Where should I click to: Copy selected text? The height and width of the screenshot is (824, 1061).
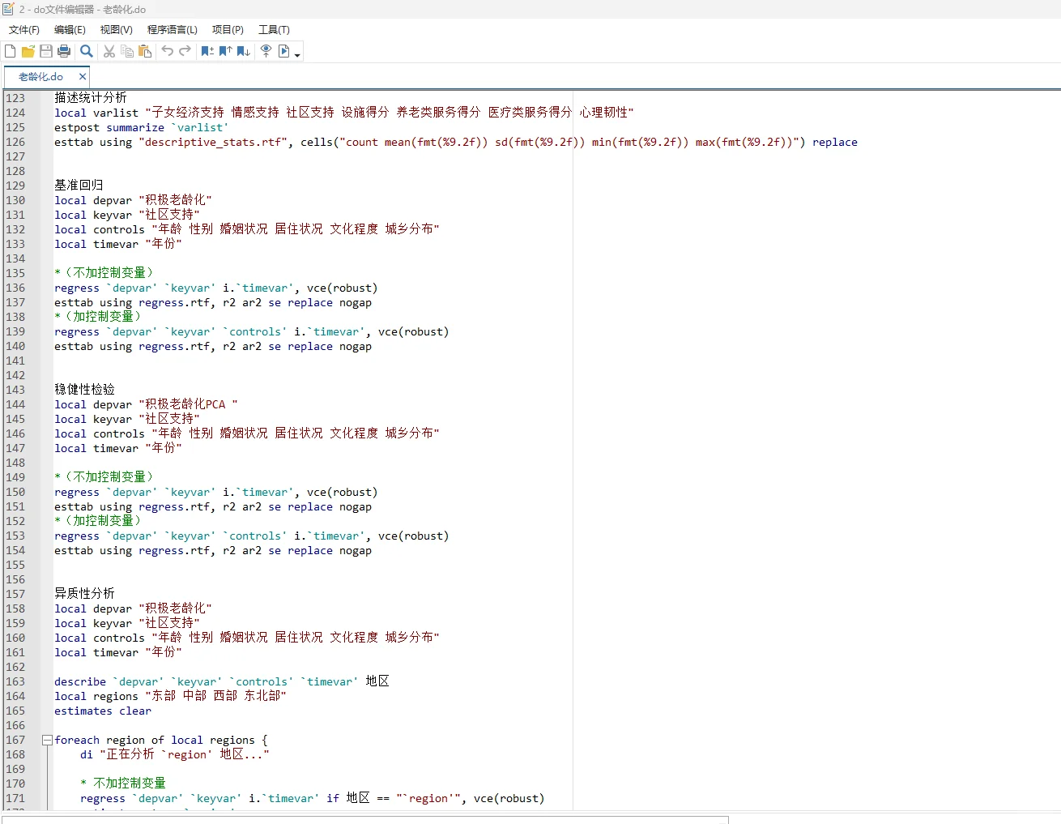[x=127, y=51]
